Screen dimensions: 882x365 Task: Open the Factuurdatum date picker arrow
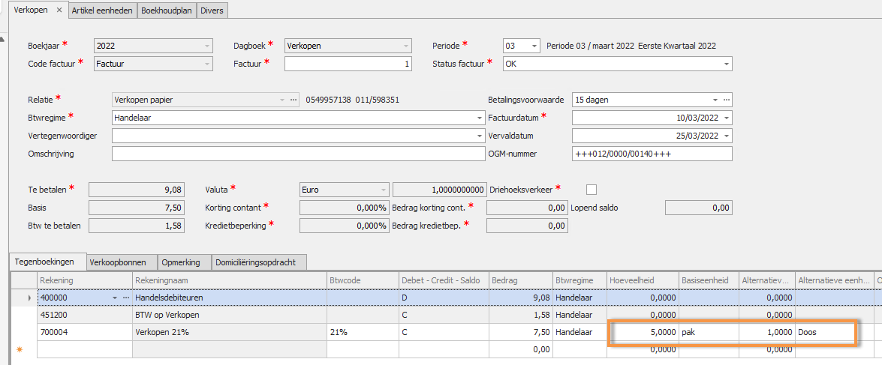(726, 118)
